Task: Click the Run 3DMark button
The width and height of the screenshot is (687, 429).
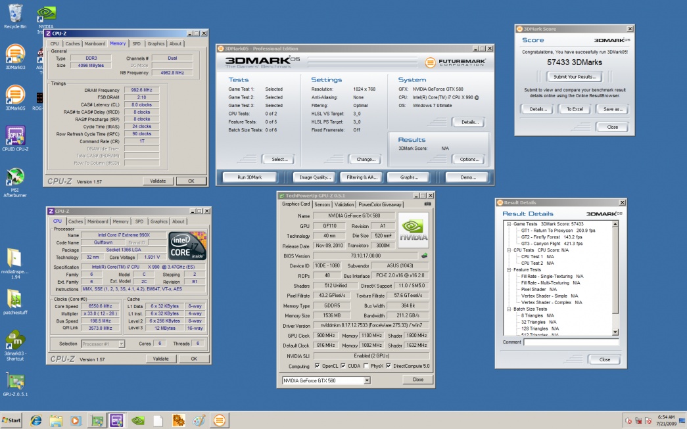Action: point(249,177)
